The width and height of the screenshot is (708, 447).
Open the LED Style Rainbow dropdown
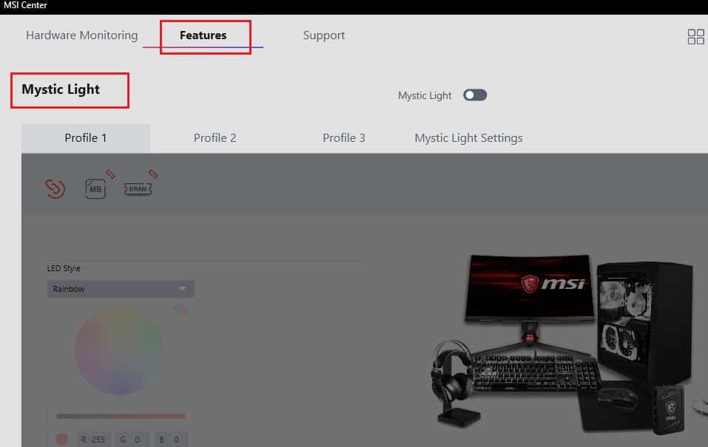[121, 289]
